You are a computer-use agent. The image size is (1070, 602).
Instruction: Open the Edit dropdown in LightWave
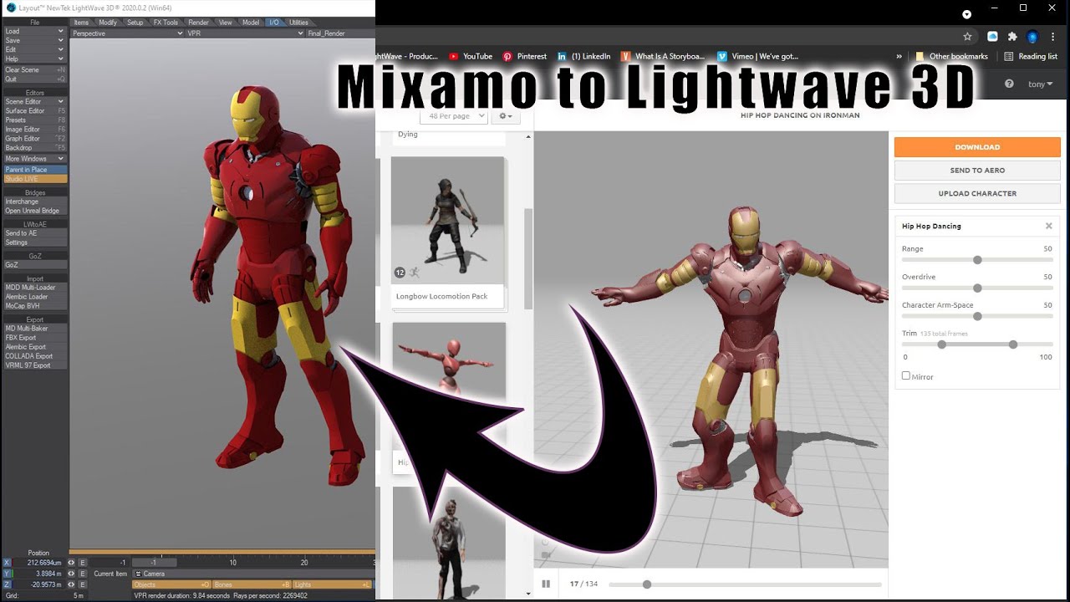[x=34, y=49]
